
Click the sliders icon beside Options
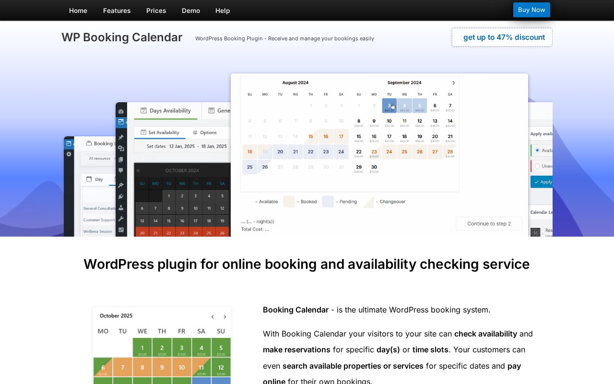[195, 132]
